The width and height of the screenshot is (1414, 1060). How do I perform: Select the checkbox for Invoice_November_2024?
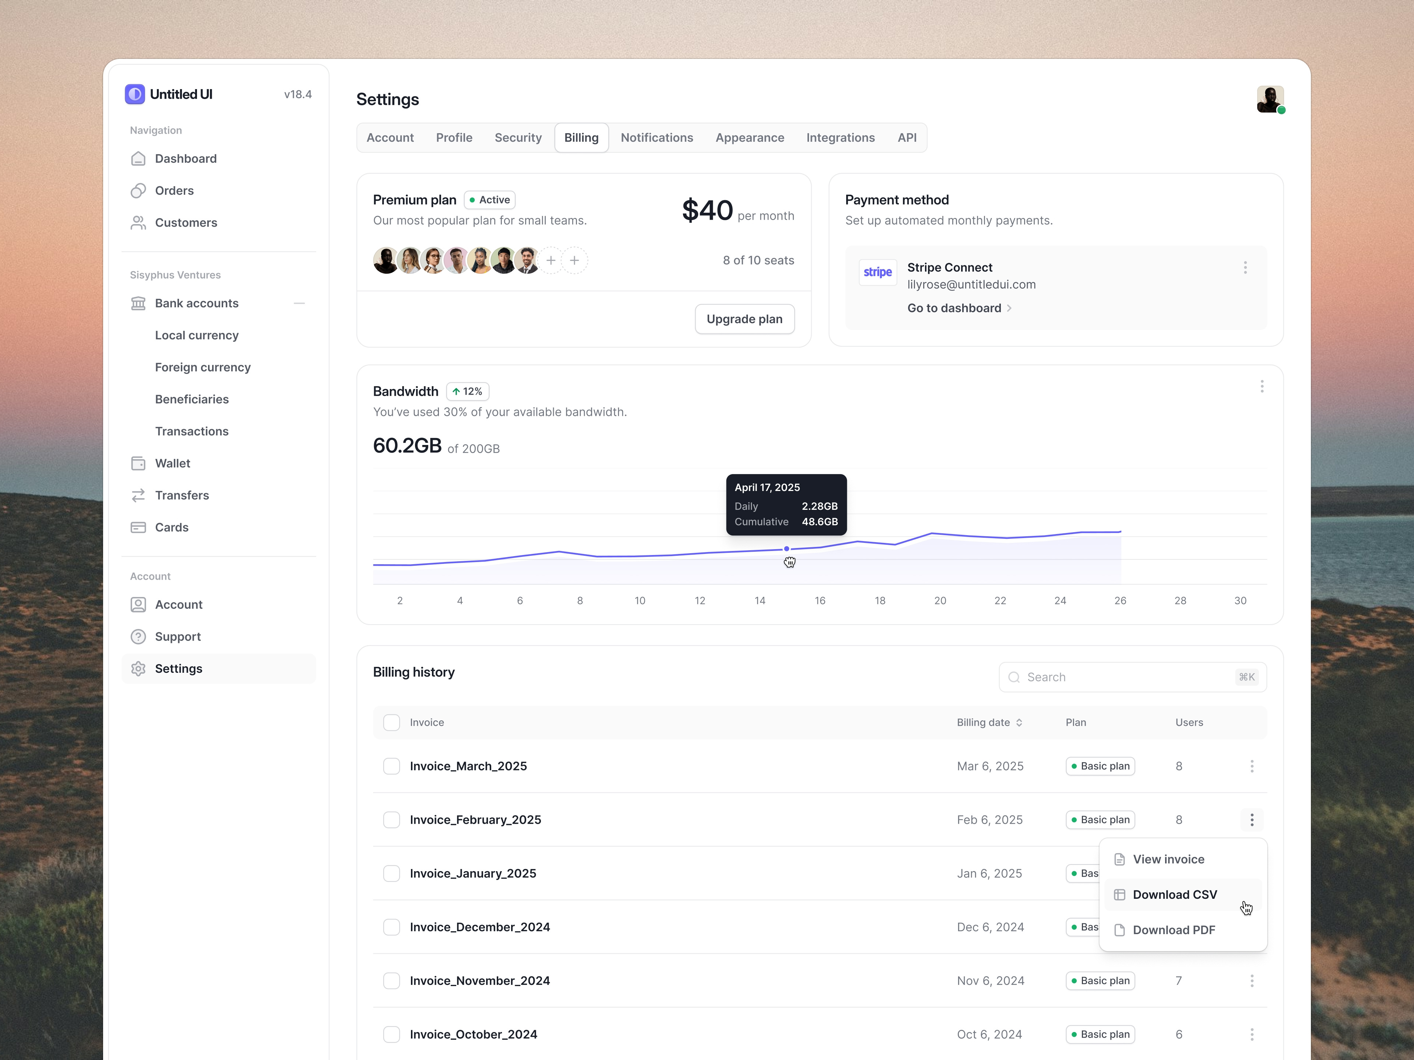coord(392,980)
